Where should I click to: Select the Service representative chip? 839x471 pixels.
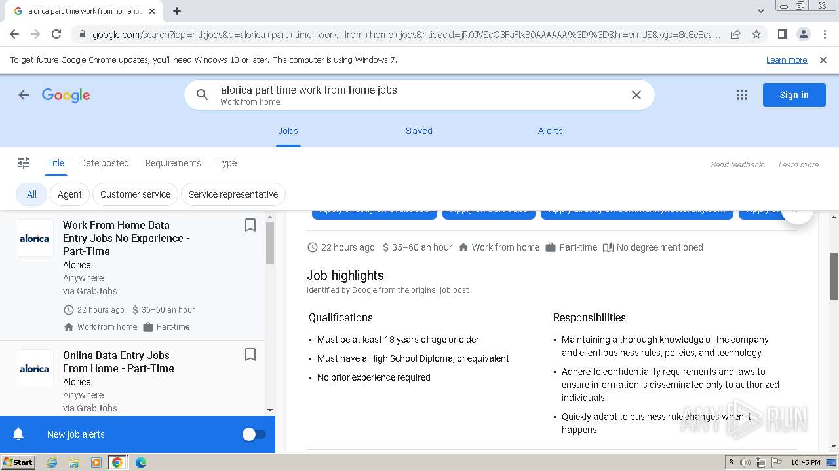[x=233, y=194]
